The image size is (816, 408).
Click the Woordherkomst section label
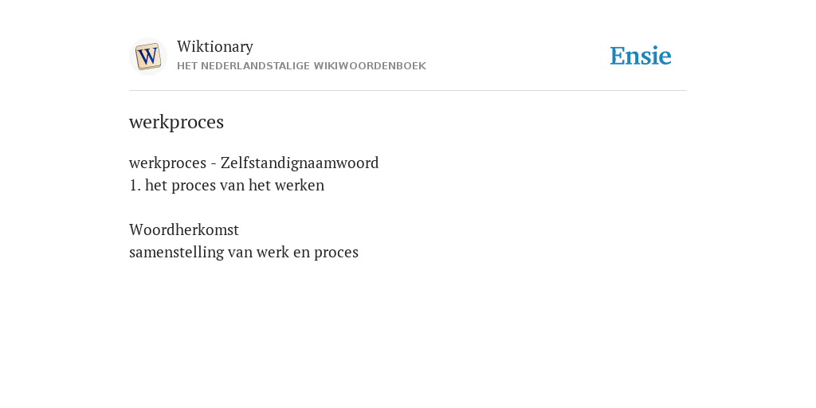pyautogui.click(x=184, y=229)
